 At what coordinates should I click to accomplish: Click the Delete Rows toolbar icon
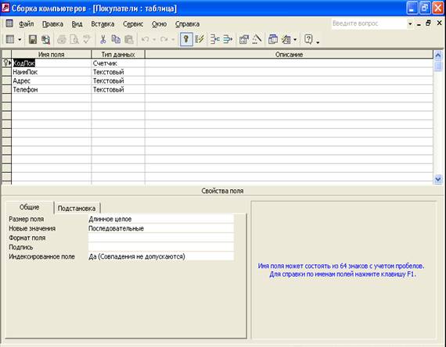228,39
